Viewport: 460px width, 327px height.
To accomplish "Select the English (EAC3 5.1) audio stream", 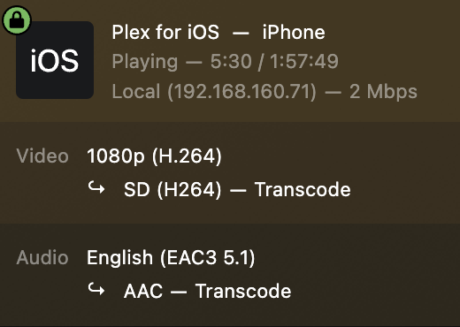I will 171,258.
